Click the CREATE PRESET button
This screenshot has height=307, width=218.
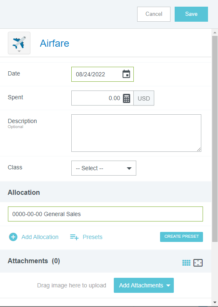click(181, 237)
